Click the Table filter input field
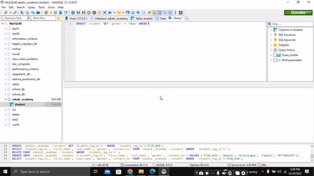 (x=42, y=18)
